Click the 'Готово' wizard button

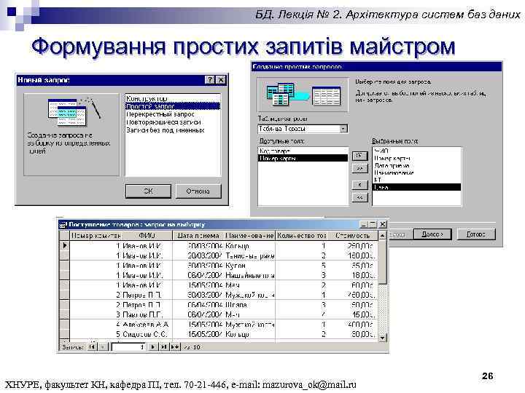tap(476, 234)
